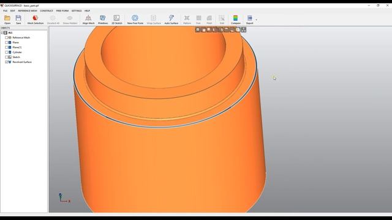Viewport: 392px width, 220px height.
Task: Collapse the root node in Objects tree
Action: [2, 32]
